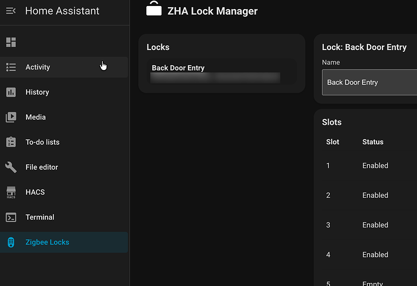Click the Media play icon
The height and width of the screenshot is (286, 417).
(x=11, y=117)
